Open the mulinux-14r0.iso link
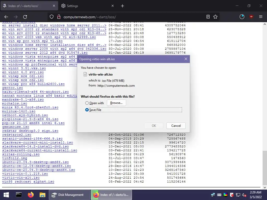The image size is (267, 200). 19,111
